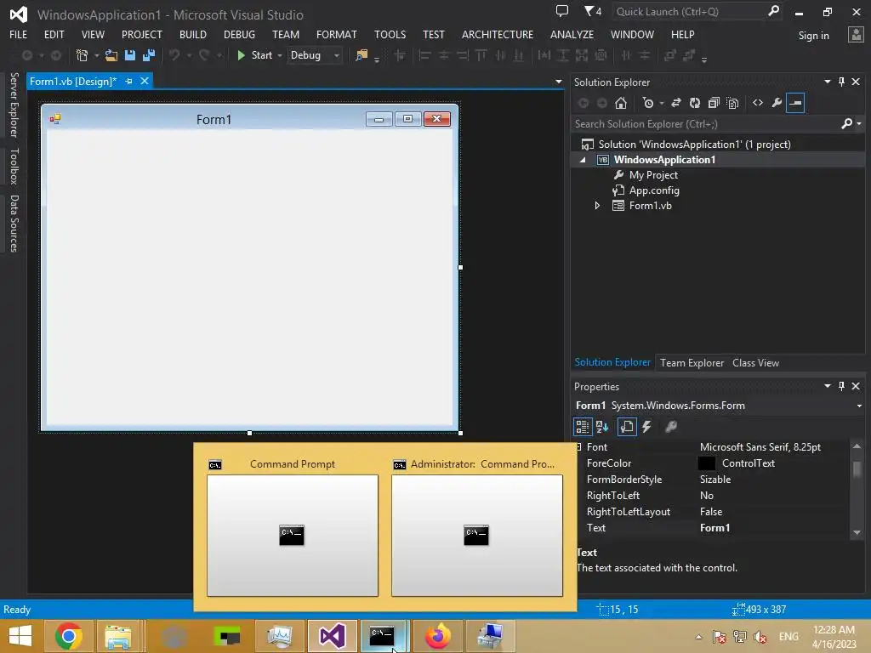871x653 pixels.
Task: Click the Solution Explorer search magnifier
Action: tap(846, 123)
